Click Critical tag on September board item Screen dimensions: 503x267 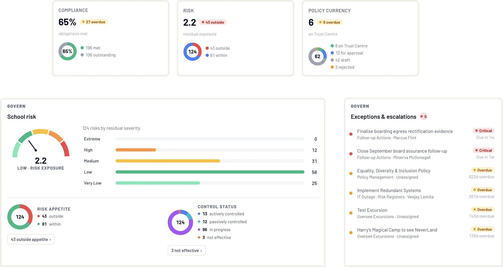[x=483, y=151]
